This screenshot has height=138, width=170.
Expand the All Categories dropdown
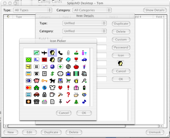[x=91, y=10]
